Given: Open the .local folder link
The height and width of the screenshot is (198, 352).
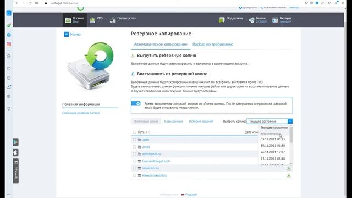Looking at the screenshot, I should (146, 147).
